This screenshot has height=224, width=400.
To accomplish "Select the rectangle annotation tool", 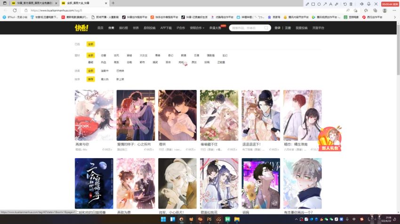I will click(x=313, y=4).
